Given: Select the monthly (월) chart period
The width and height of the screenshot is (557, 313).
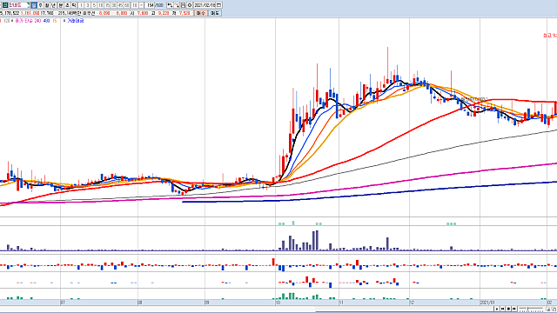Looking at the screenshot, I should pyautogui.click(x=47, y=5).
